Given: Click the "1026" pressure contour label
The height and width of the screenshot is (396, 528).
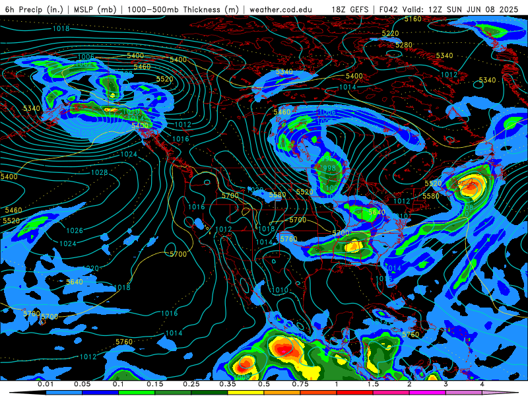Looking at the screenshot, I should (x=75, y=230).
